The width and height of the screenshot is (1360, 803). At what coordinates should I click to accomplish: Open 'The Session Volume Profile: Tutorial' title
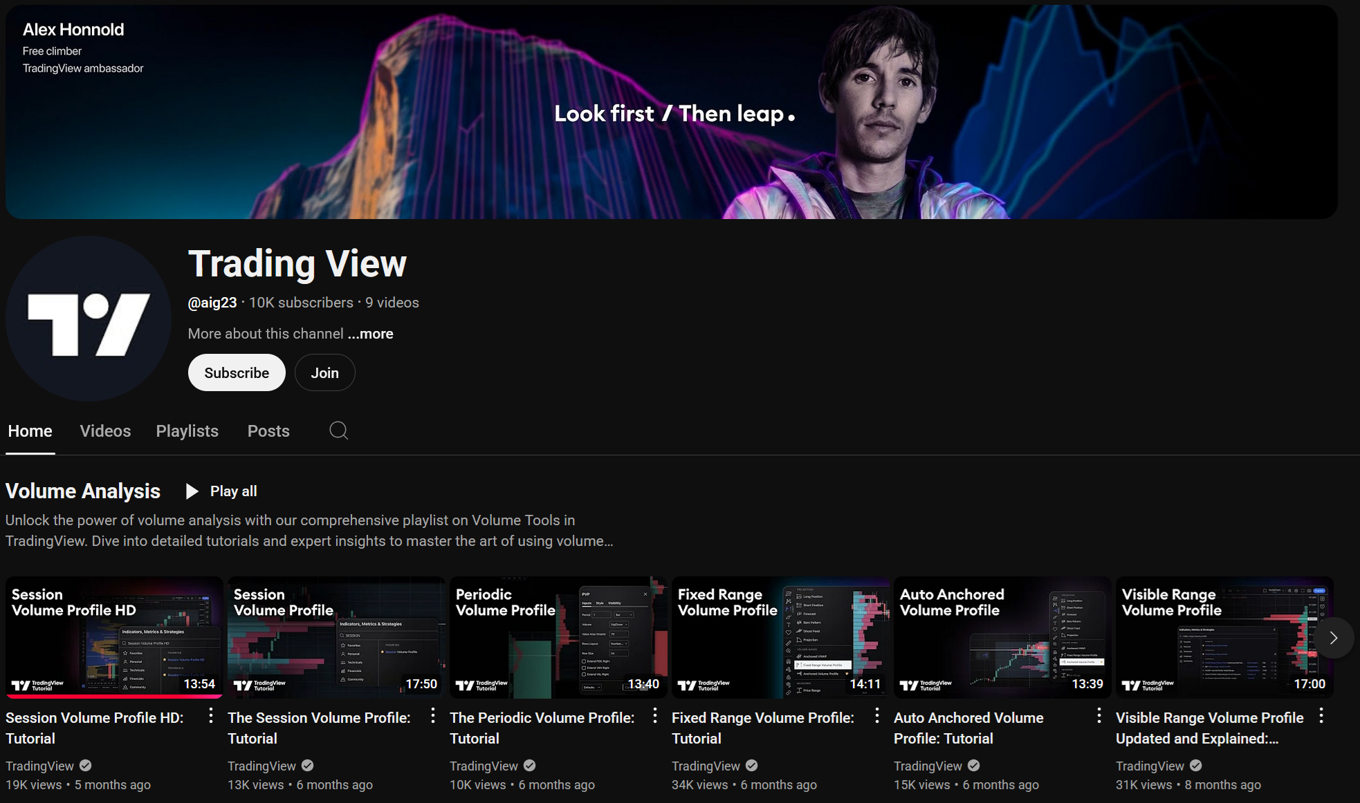click(319, 728)
